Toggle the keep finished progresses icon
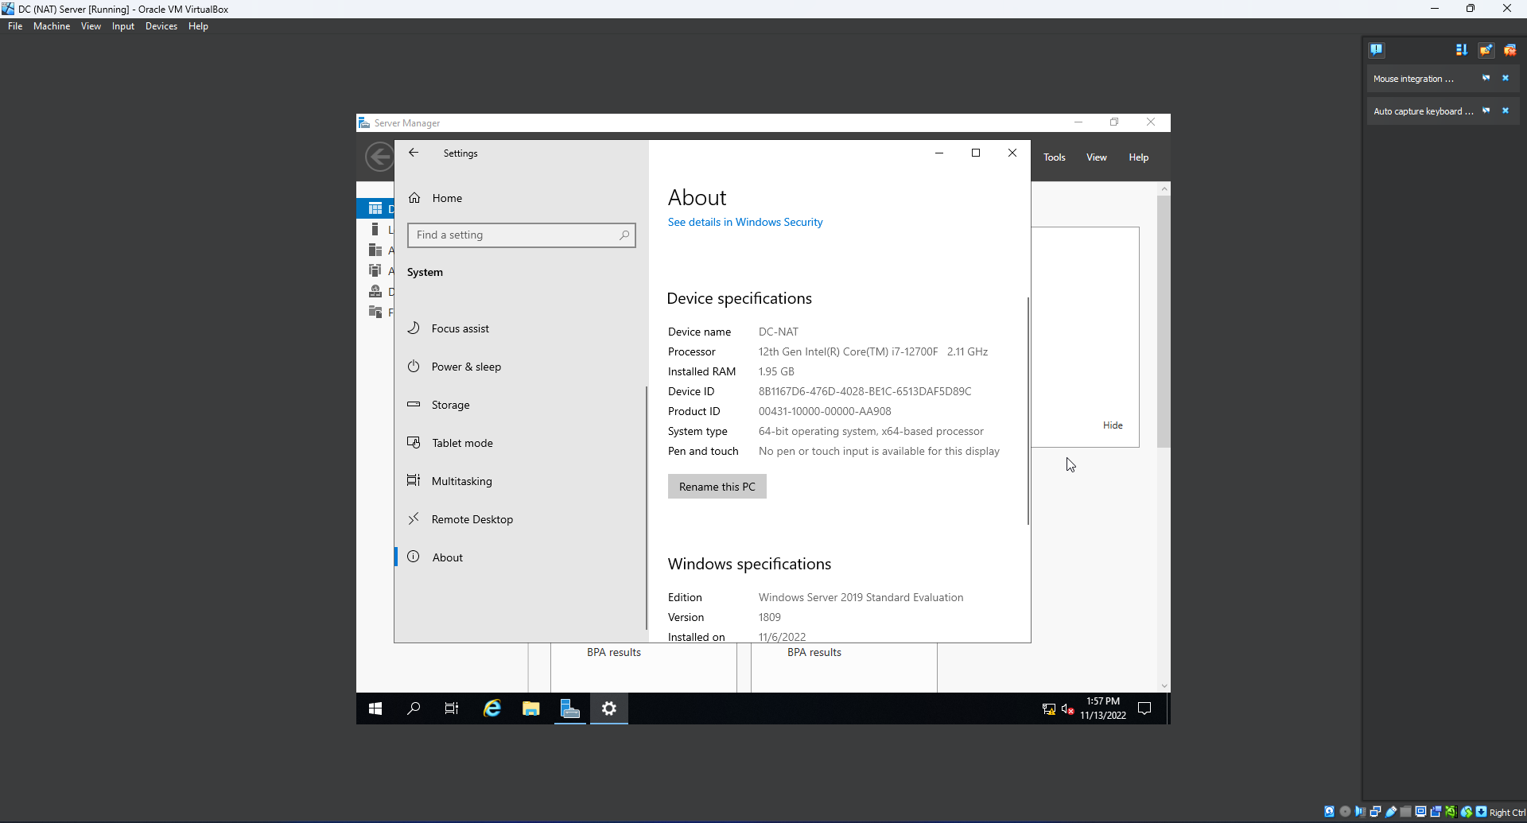This screenshot has width=1527, height=823. pos(1486,49)
